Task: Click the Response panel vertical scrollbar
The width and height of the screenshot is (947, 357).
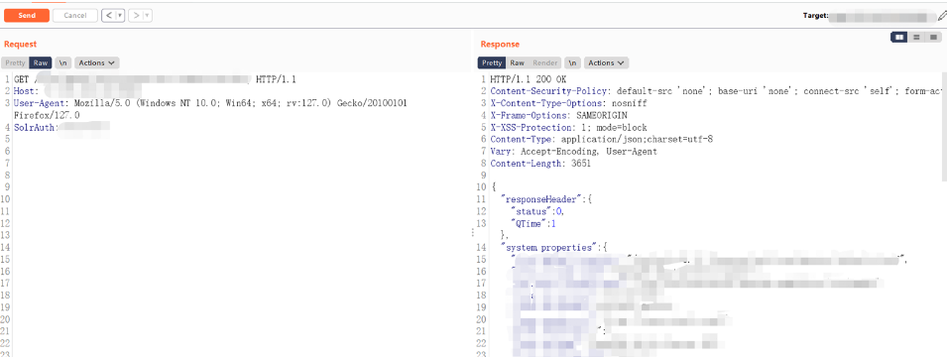Action: tap(944, 127)
